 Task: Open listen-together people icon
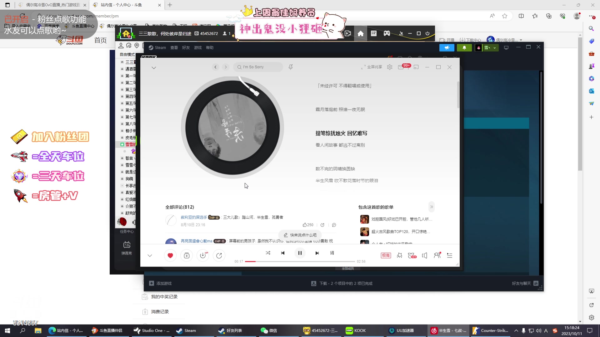click(x=437, y=255)
